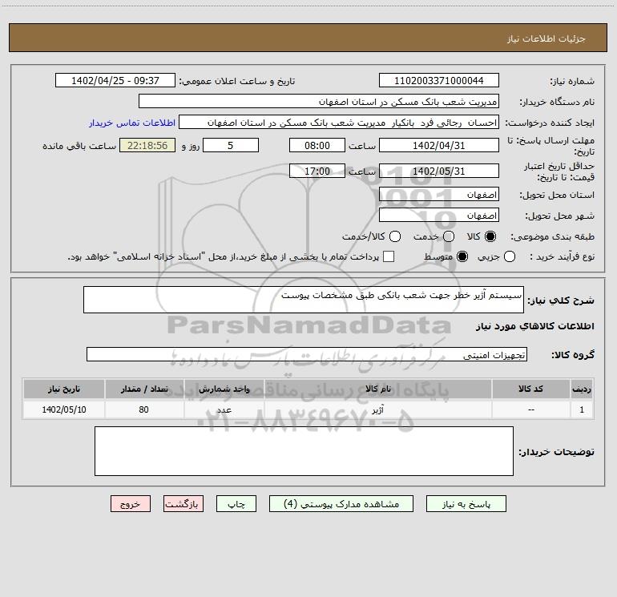Screen dimensions: 617x597
Task: Click the 17:00 time field
Action: [x=317, y=171]
